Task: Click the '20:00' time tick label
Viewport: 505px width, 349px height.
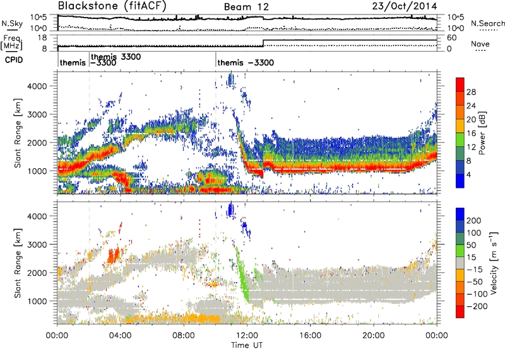Action: pos(373,336)
